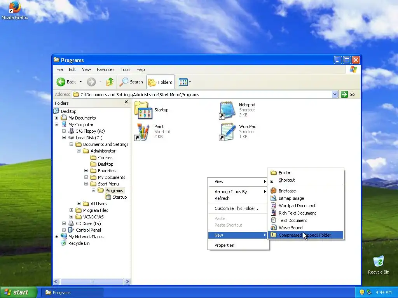Click the folder pane scroll right arrow
This screenshot has height=298, width=398.
pos(127,281)
